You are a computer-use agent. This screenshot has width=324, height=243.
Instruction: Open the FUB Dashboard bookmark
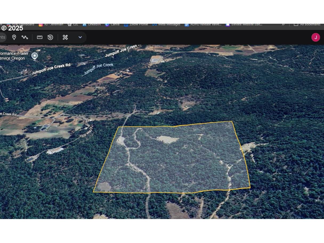tap(21, 24)
